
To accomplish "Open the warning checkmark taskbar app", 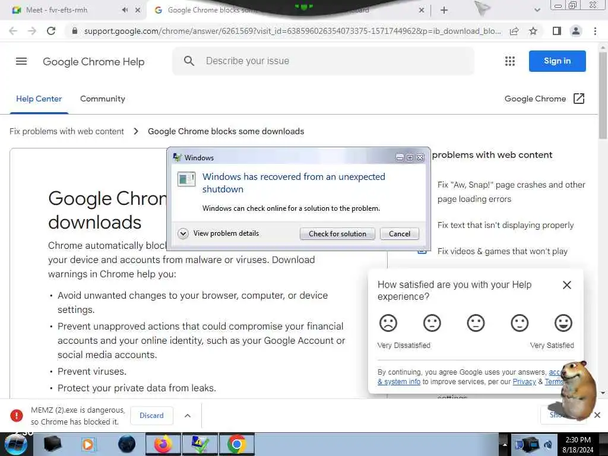I will pos(200,444).
